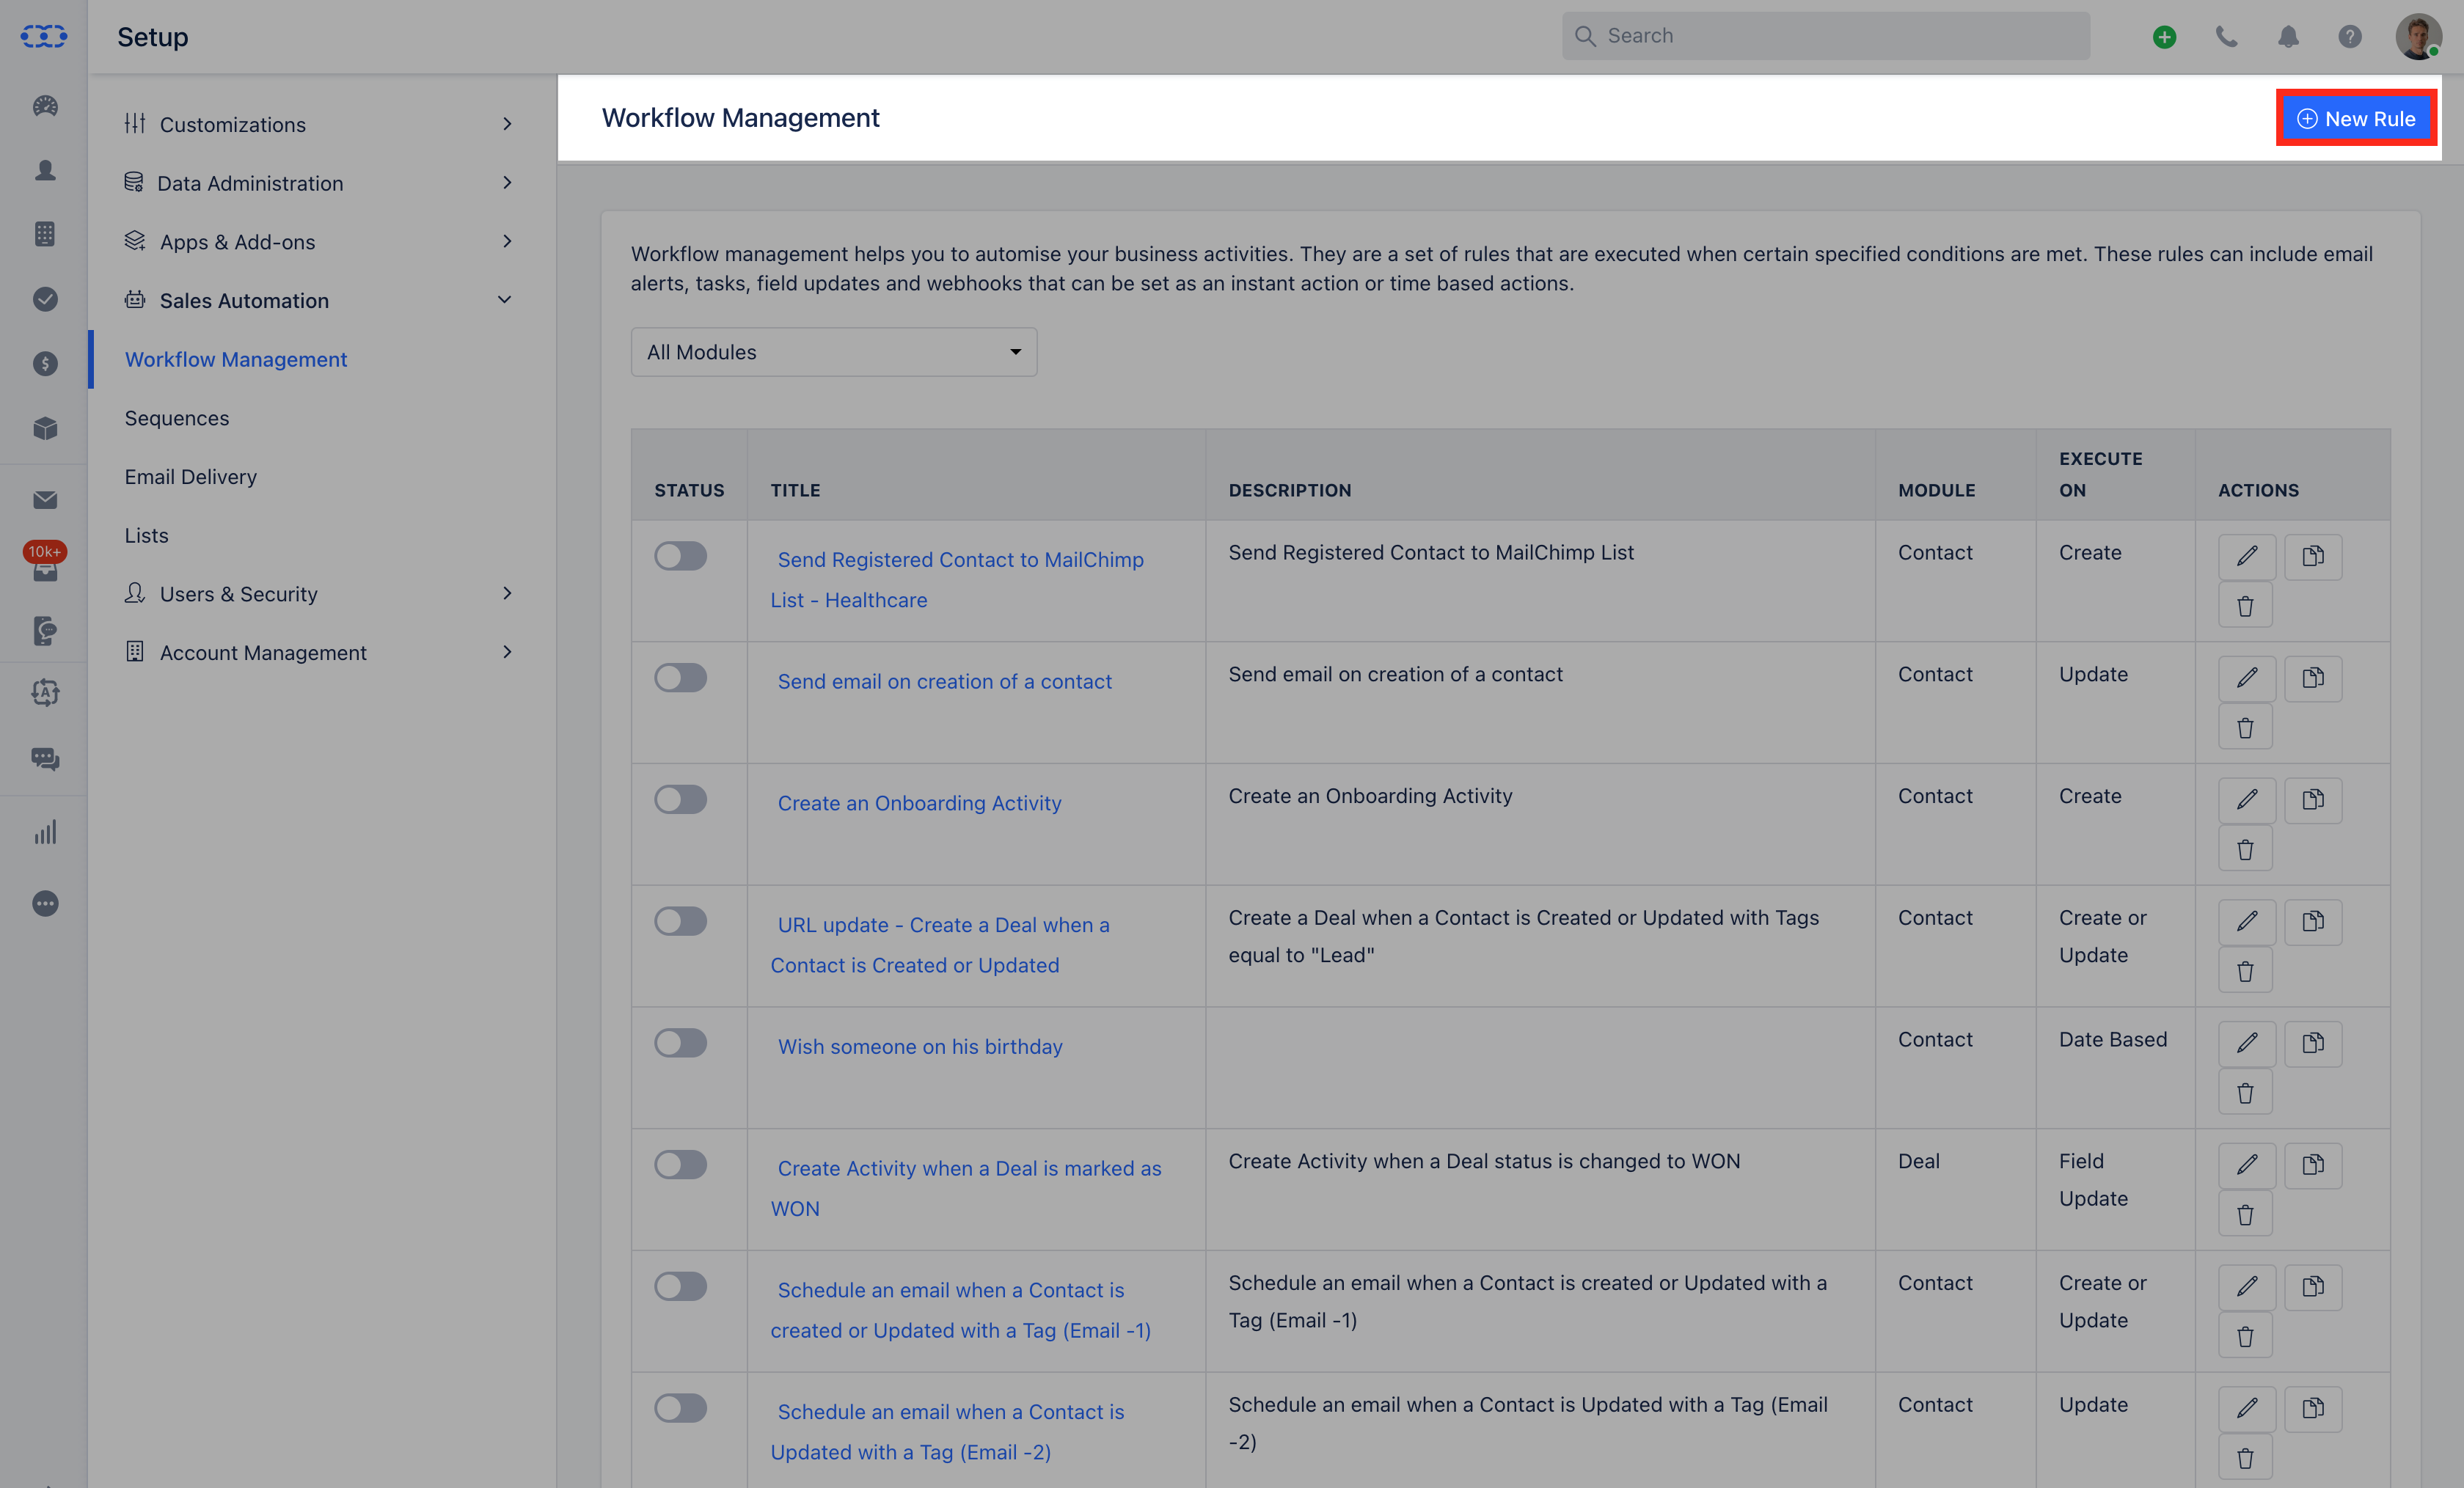
Task: Enable the Schedule email Tag (Email -1) rule
Action: (x=680, y=1286)
